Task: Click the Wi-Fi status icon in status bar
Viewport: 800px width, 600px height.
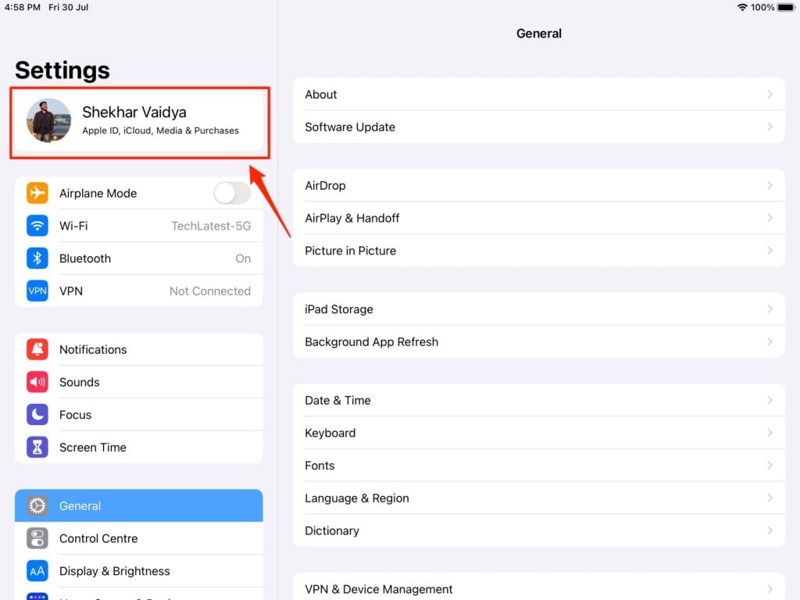Action: click(x=742, y=7)
